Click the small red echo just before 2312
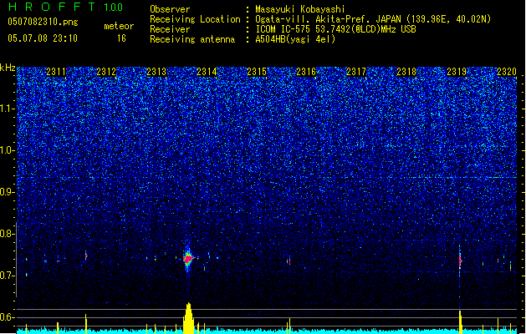 (86, 256)
